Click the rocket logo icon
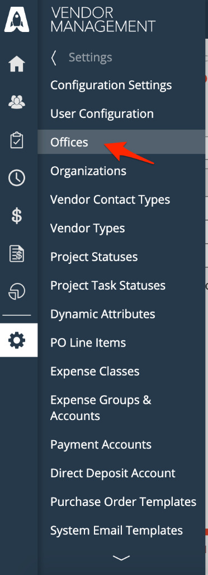The width and height of the screenshot is (208, 575). pyautogui.click(x=17, y=21)
